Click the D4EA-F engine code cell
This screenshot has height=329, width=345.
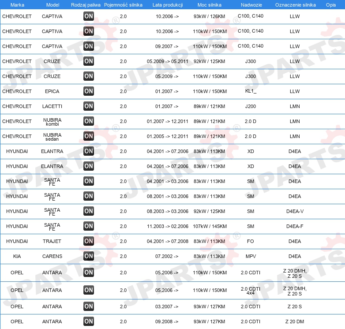(x=295, y=226)
